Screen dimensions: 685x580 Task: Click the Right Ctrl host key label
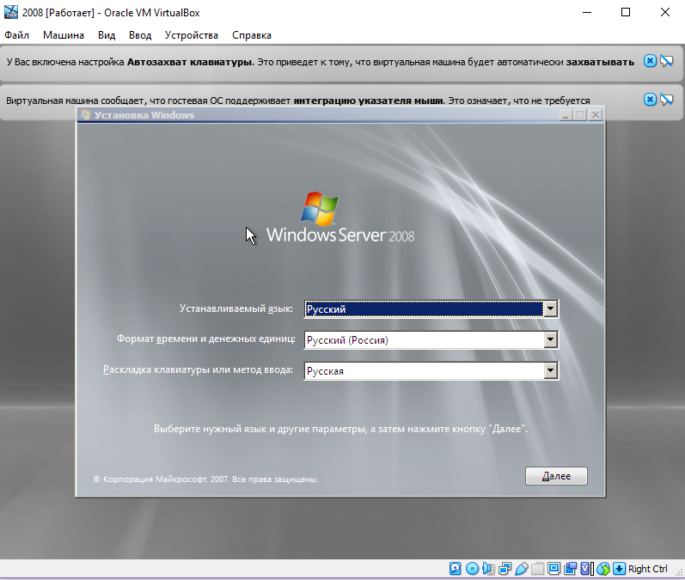648,569
